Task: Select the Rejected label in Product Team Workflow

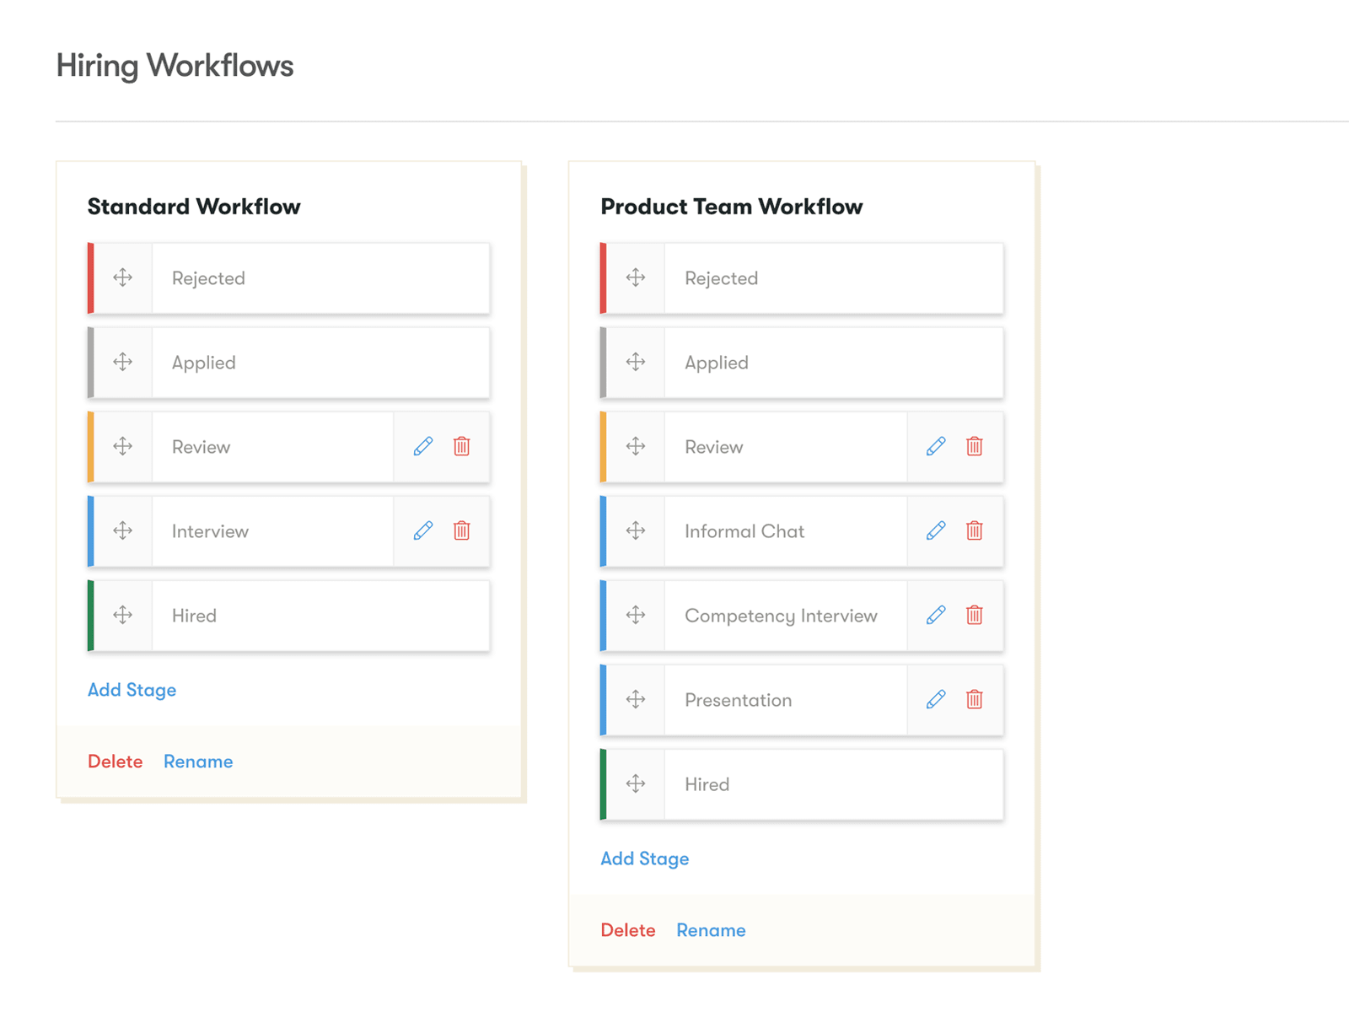Action: pos(722,278)
